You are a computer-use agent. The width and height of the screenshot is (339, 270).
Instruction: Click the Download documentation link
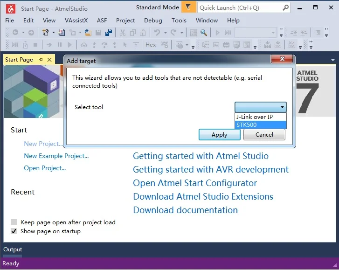(x=185, y=210)
